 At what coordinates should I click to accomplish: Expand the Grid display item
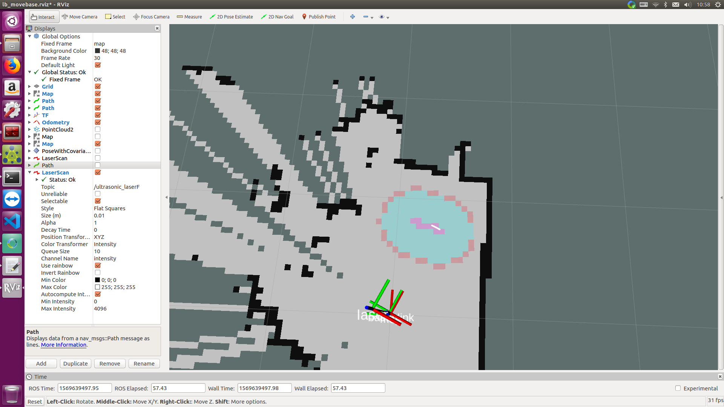[x=29, y=87]
